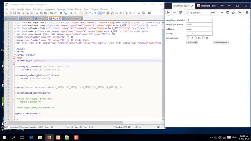Click the Save All icon in Notepad++
The height and width of the screenshot is (141, 251).
(x=19, y=13)
